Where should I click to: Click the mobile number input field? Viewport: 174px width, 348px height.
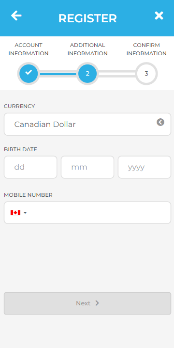tap(87, 213)
